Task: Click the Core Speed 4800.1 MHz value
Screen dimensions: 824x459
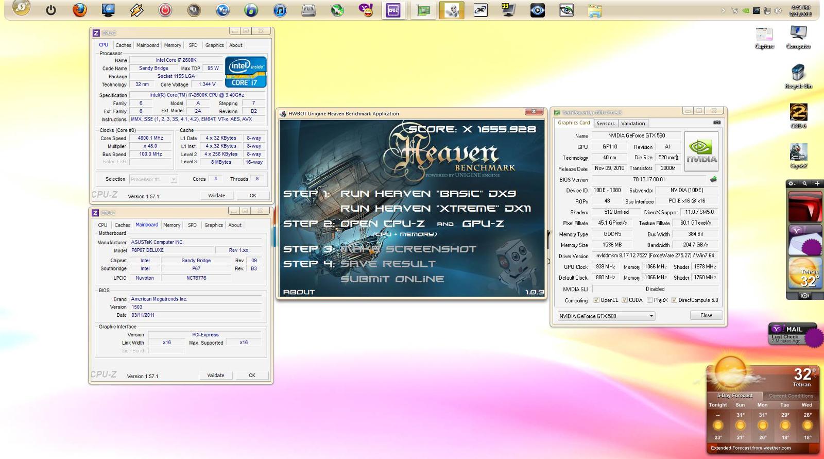Action: point(150,138)
